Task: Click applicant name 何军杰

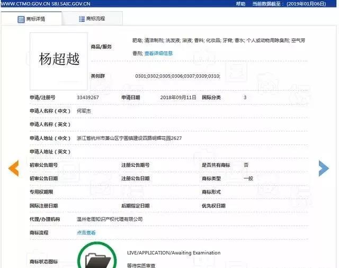Action: click(x=85, y=111)
